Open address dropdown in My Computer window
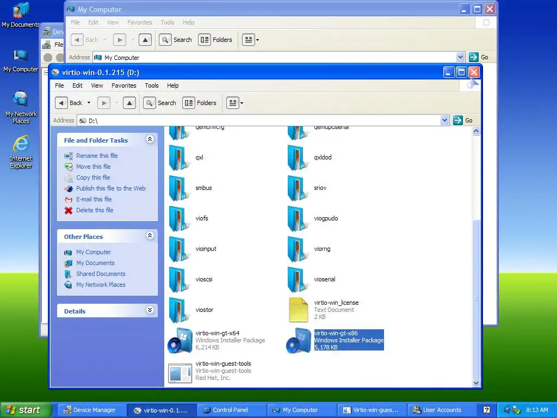This screenshot has height=418, width=557. [460, 57]
